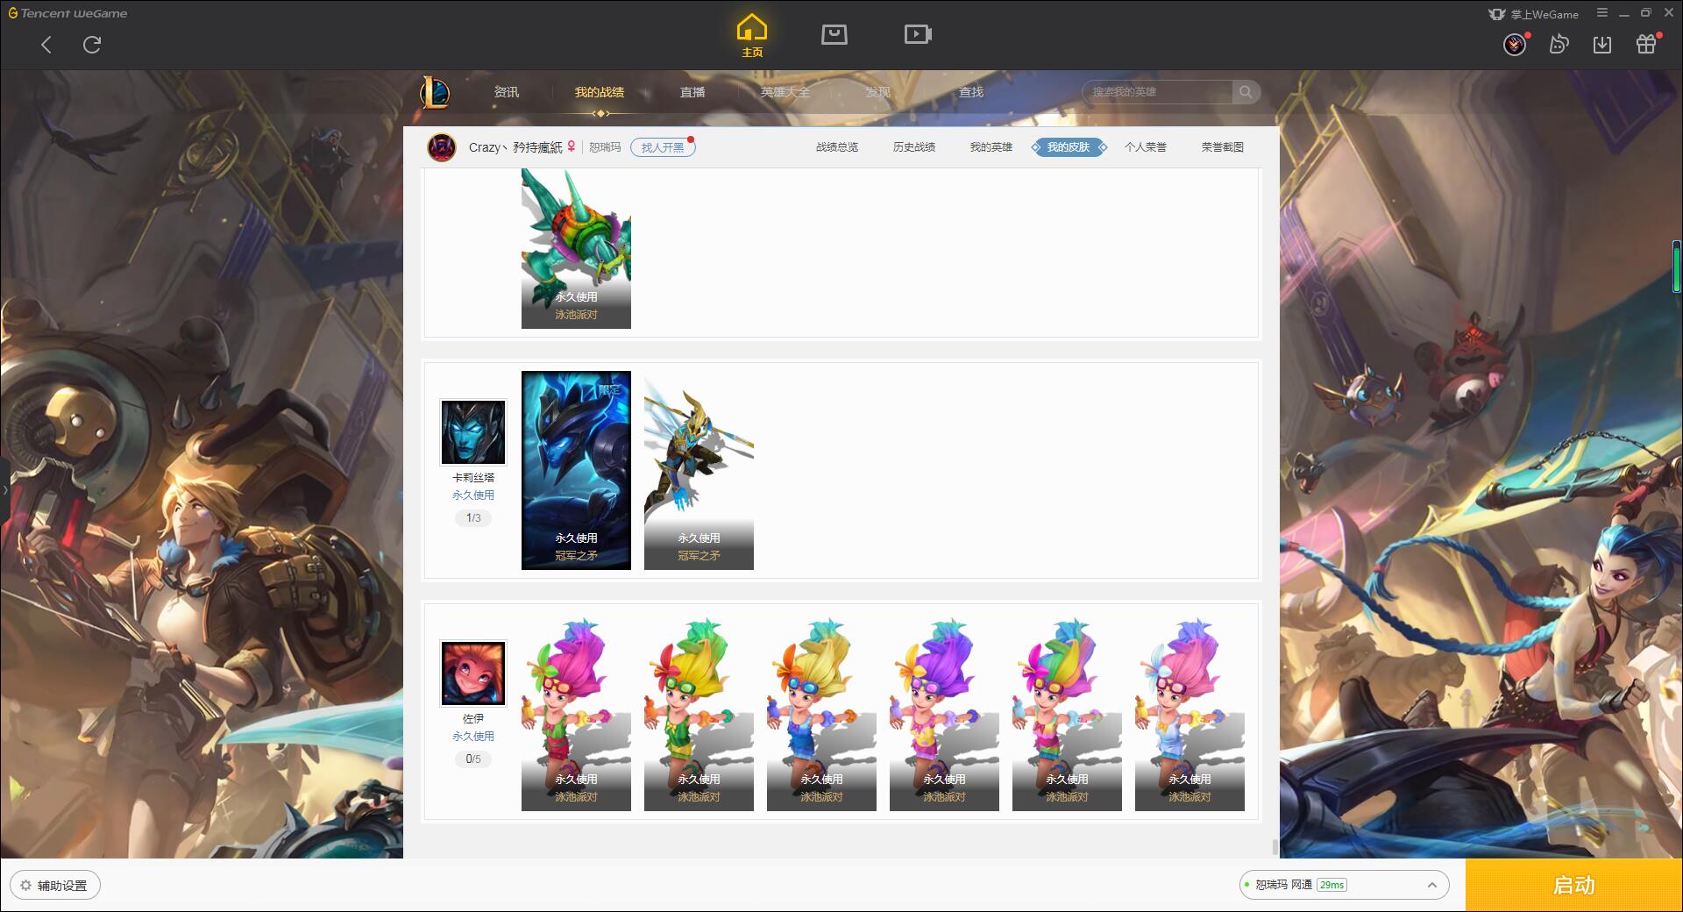Switch to the 查找 tab
1683x912 pixels.
point(971,92)
